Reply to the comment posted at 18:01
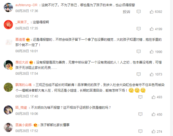 click(x=138, y=51)
